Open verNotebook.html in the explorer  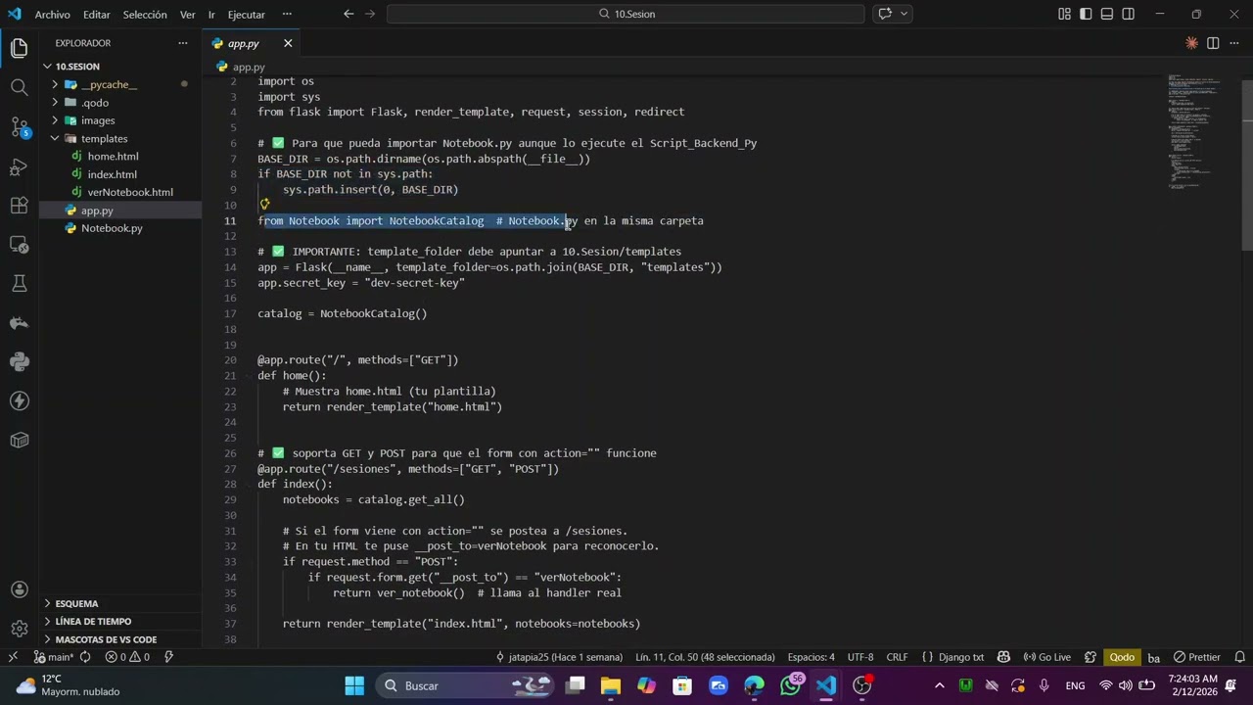[x=130, y=192]
